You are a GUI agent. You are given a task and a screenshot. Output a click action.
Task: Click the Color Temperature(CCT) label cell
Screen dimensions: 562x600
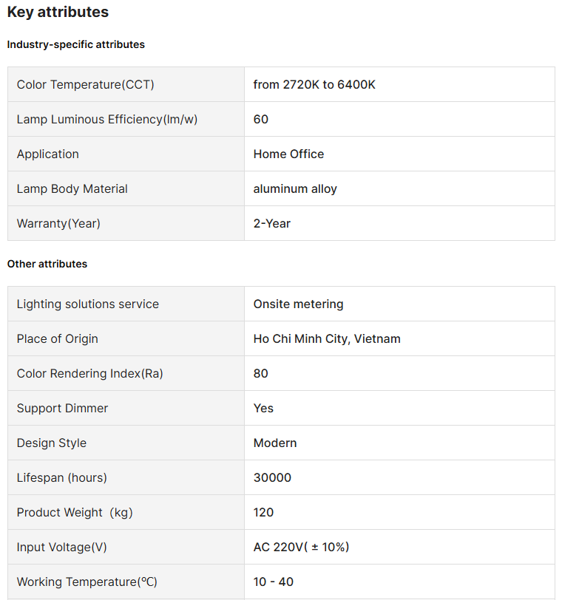(86, 84)
